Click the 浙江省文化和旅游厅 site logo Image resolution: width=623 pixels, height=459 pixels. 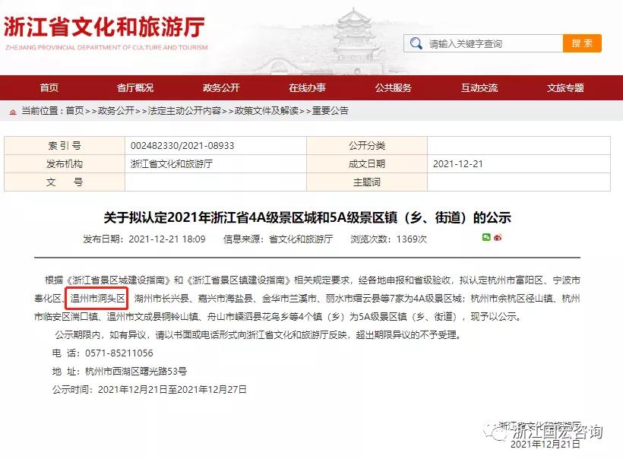pos(106,33)
